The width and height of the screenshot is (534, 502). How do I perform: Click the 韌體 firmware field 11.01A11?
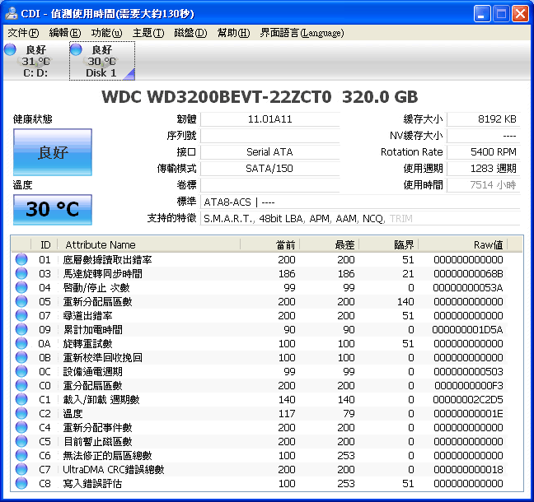269,119
